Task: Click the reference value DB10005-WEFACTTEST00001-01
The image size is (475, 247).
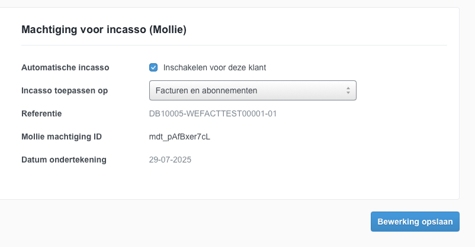Action: (x=213, y=113)
